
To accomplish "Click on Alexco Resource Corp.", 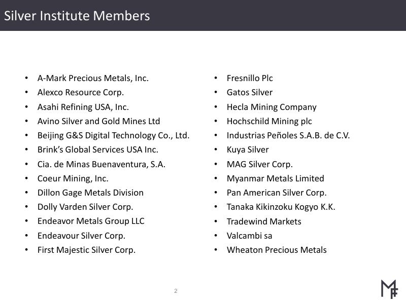I will (x=81, y=92).
